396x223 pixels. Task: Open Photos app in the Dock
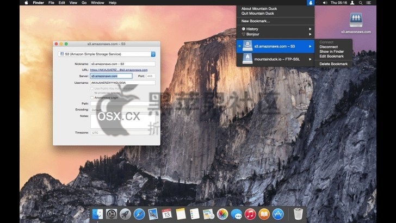click(x=222, y=214)
